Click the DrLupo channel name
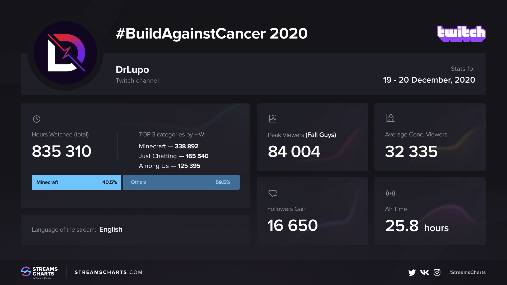 (132, 70)
